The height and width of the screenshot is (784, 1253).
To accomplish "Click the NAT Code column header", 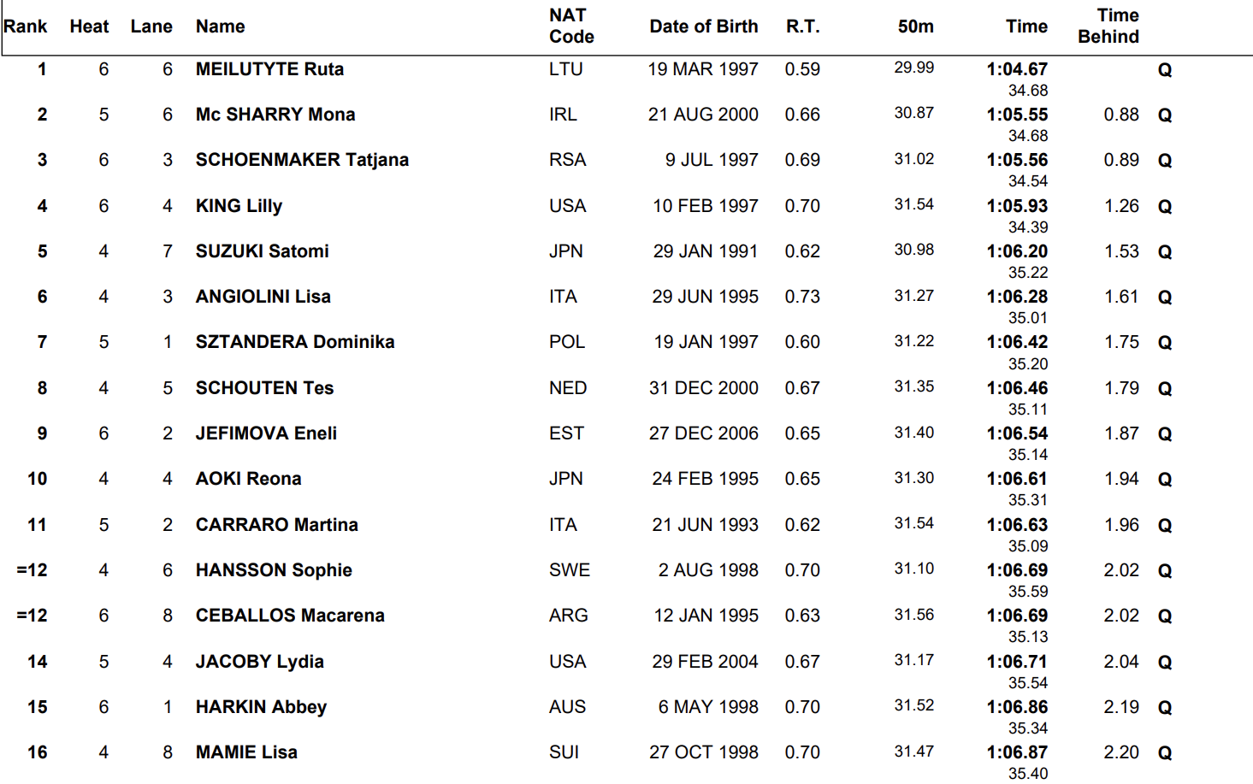I will 571,26.
